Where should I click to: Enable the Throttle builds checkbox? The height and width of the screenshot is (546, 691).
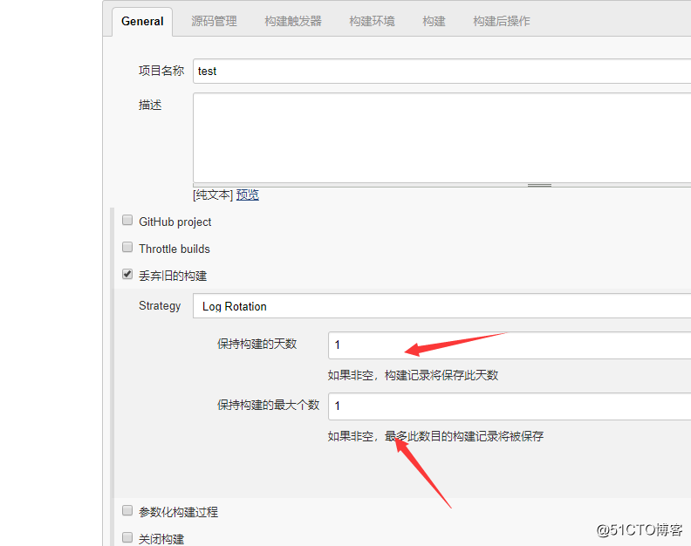click(x=127, y=247)
